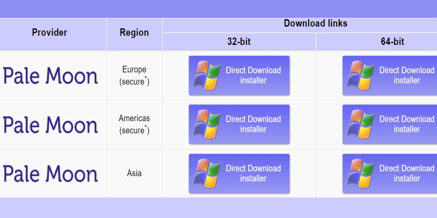Download the Americas 32-bit installer
Screen dimensions: 437x218
(x=239, y=124)
